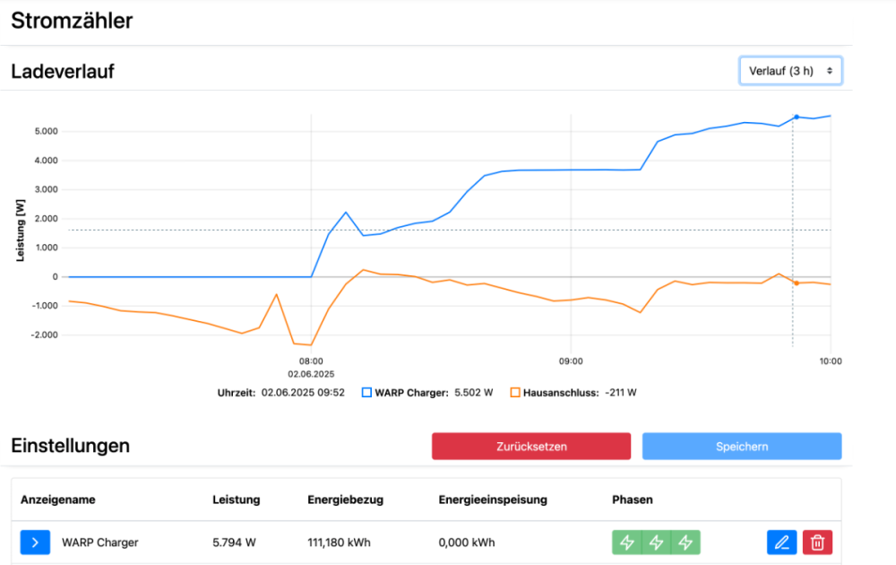
Task: Toggle the orange Hausanschluss legend box
Action: pyautogui.click(x=515, y=393)
